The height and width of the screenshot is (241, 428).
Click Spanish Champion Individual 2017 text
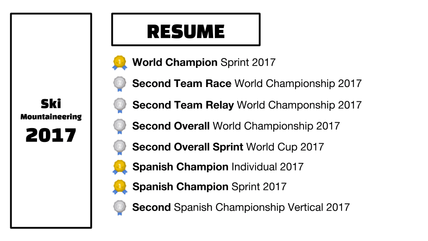point(218,167)
